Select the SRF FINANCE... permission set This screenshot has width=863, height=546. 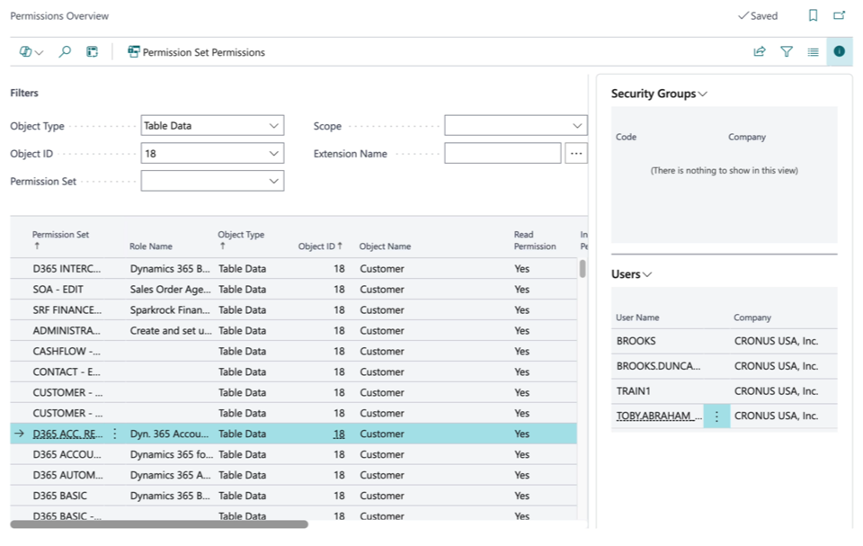67,310
